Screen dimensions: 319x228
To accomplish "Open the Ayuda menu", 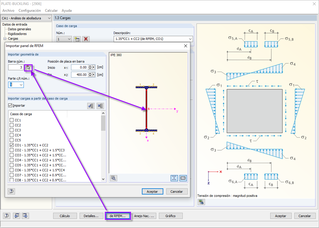I will (x=67, y=10).
